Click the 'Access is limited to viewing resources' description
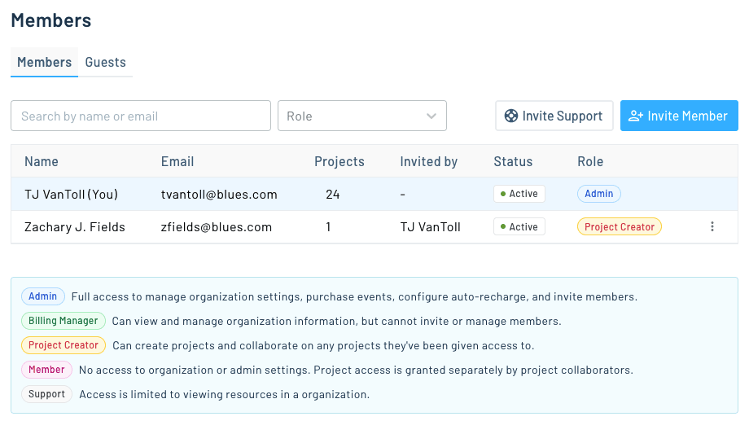The image size is (749, 434). click(224, 394)
